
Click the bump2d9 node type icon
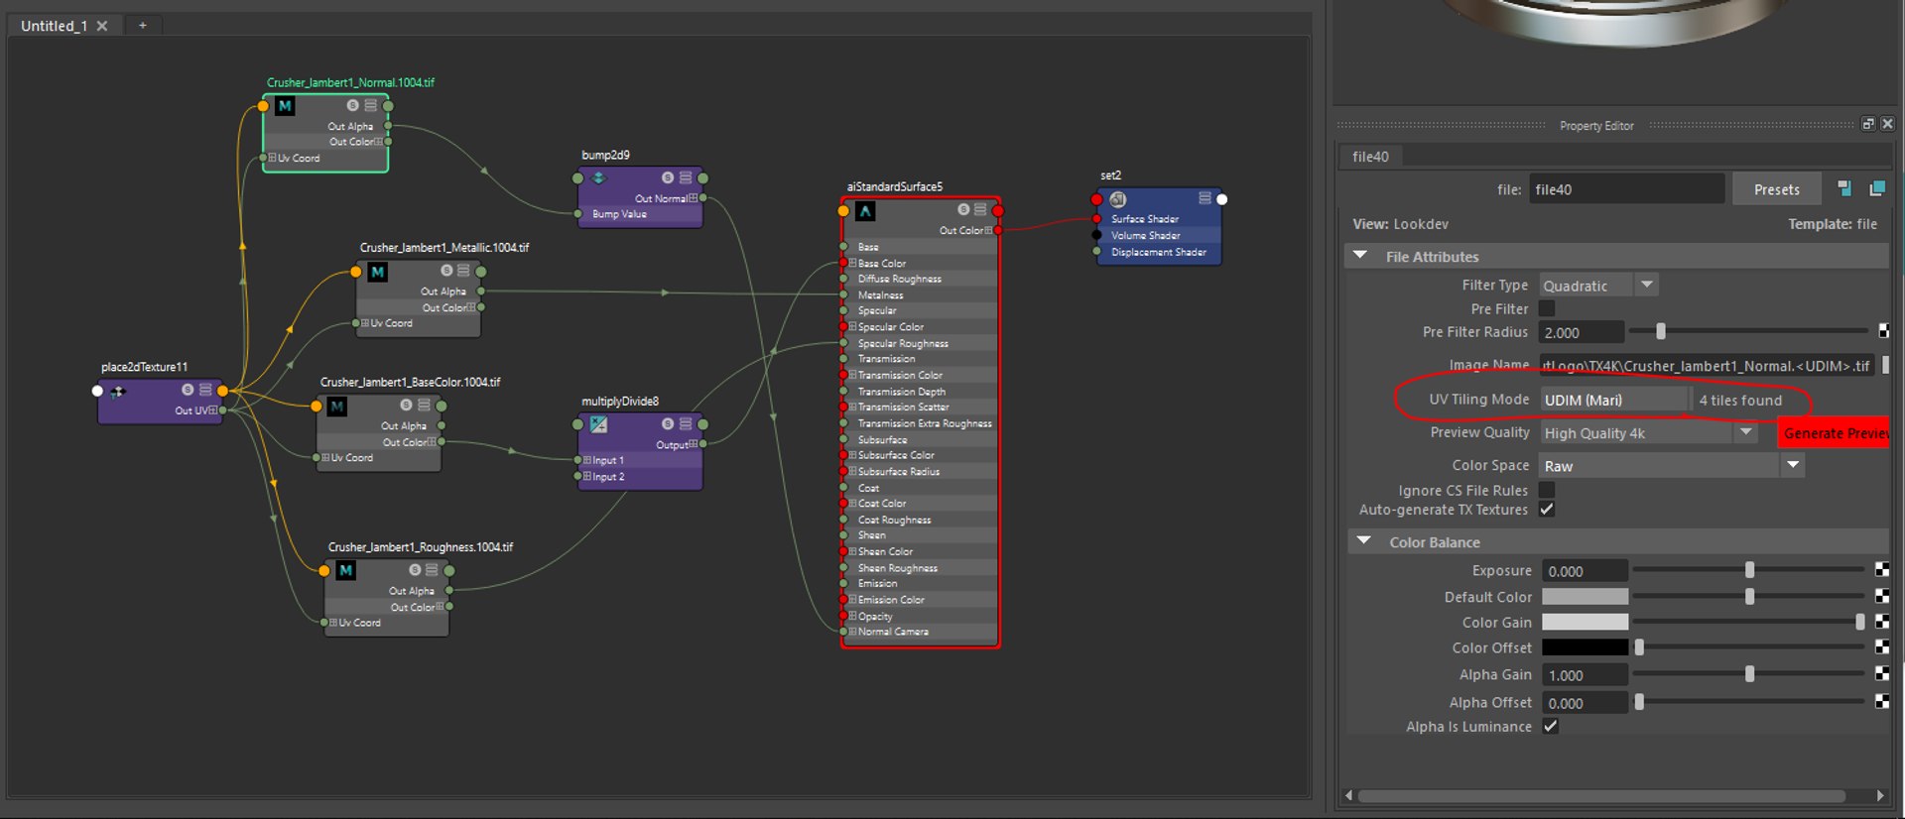pyautogui.click(x=598, y=178)
